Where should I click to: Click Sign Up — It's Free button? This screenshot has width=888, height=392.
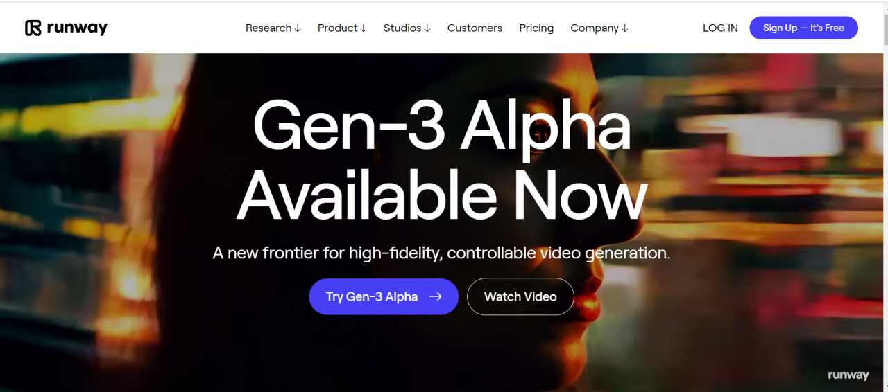coord(803,28)
